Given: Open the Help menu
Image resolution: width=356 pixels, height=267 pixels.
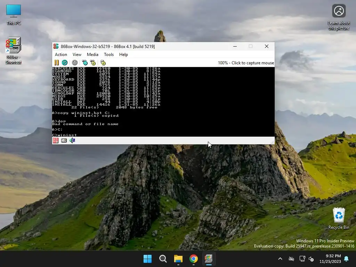Looking at the screenshot, I should pos(123,55).
